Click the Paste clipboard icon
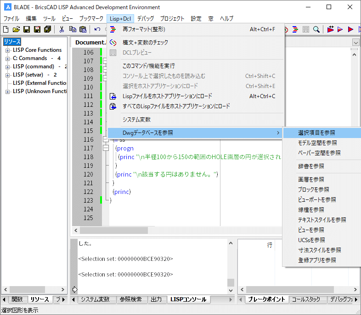The image size is (361, 315). point(83,29)
